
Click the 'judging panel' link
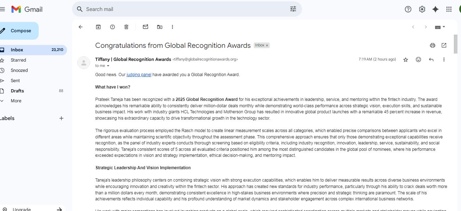click(139, 74)
